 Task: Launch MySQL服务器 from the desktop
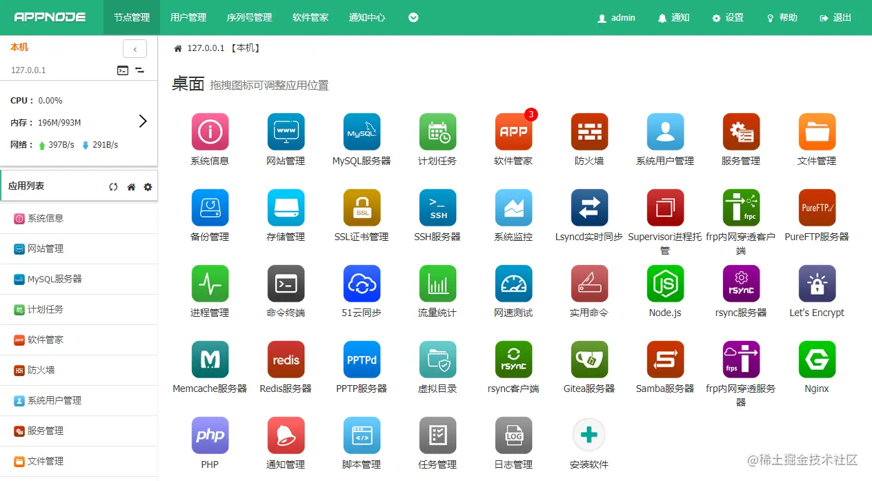pyautogui.click(x=361, y=132)
